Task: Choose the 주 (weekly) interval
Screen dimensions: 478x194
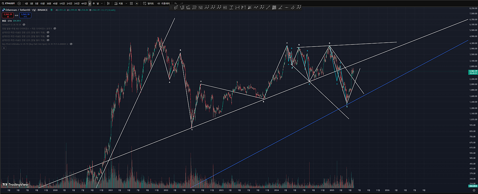Action: [94, 4]
